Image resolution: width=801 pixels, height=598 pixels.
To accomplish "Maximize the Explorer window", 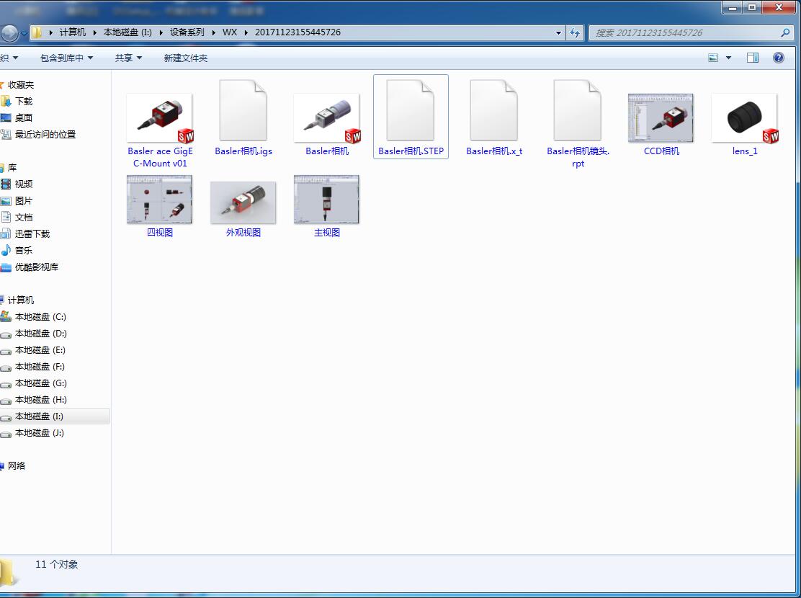I will click(752, 7).
